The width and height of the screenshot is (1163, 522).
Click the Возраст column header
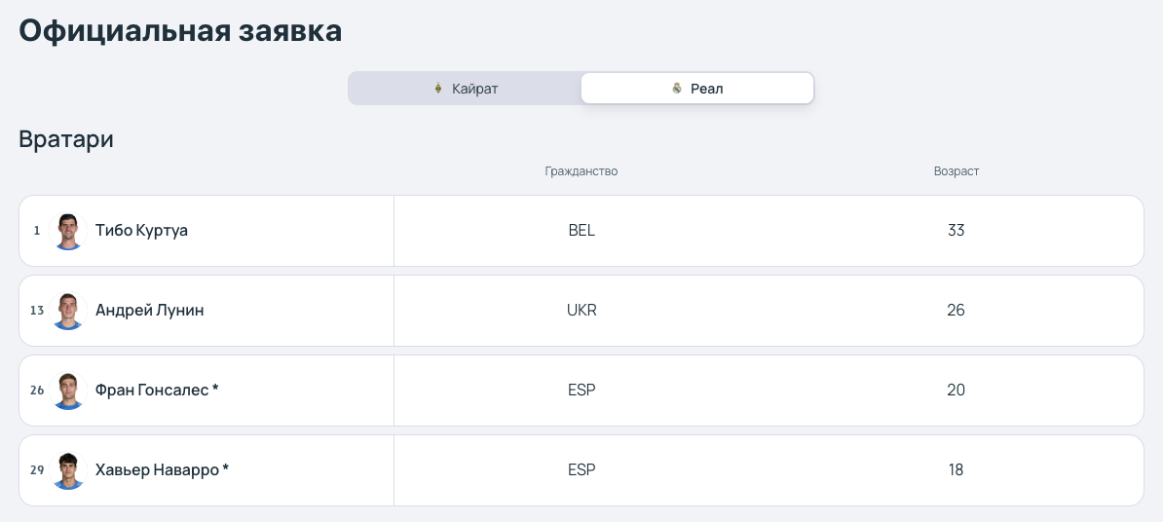(957, 171)
